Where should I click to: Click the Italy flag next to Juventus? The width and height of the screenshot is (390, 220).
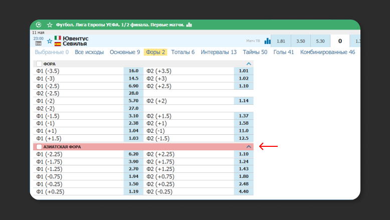(58, 38)
